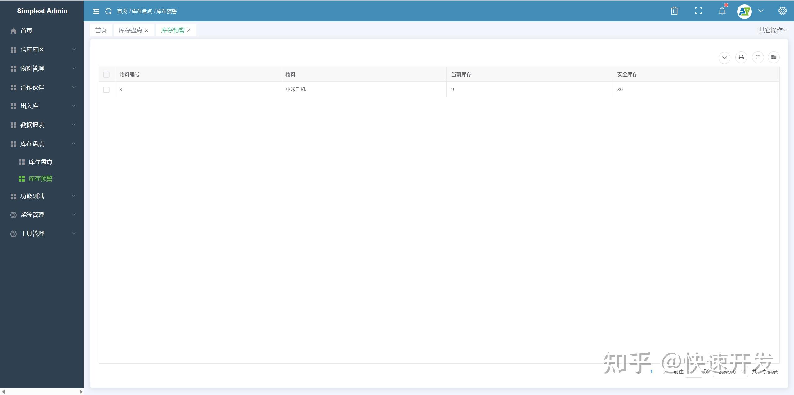
Task: Close the 库存预警 tab
Action: (x=189, y=30)
